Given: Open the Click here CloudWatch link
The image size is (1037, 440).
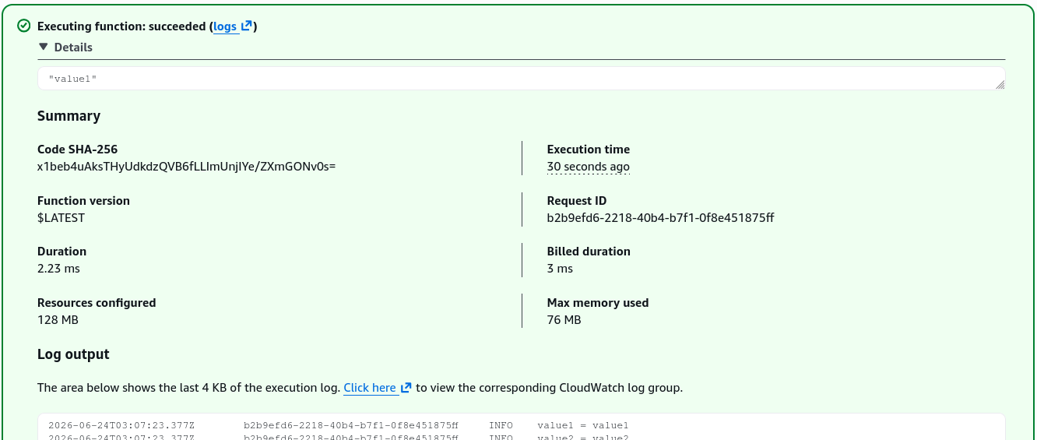Looking at the screenshot, I should [370, 388].
